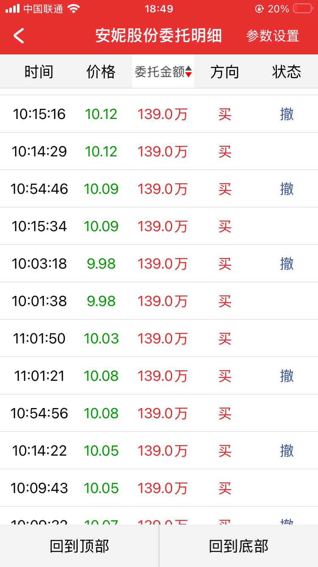Tap the Wi-Fi icon in the status bar

point(74,9)
